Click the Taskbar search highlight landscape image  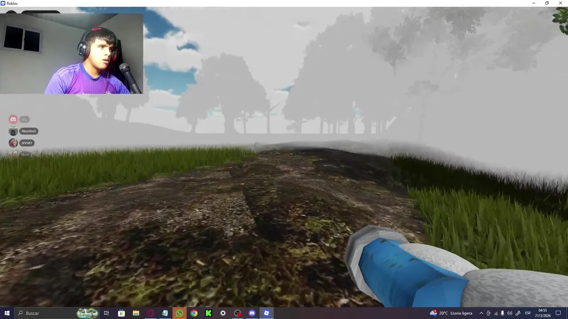click(87, 313)
